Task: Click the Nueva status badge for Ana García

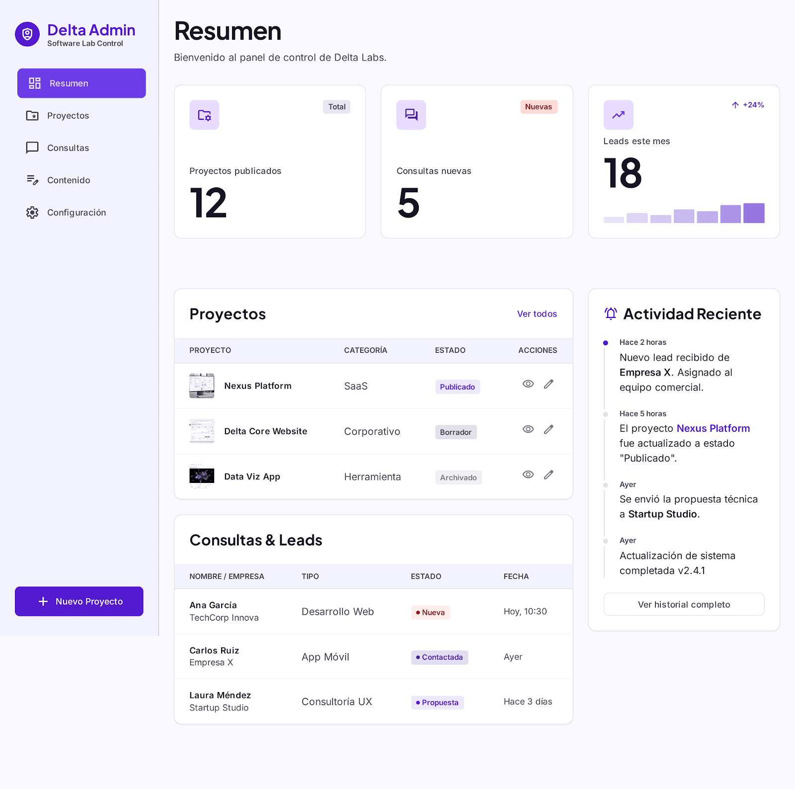Action: click(x=430, y=613)
